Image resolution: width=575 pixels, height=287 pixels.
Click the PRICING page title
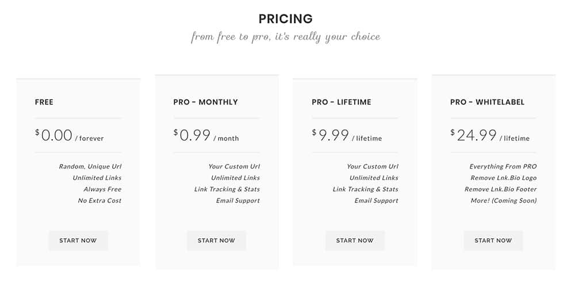coord(286,19)
